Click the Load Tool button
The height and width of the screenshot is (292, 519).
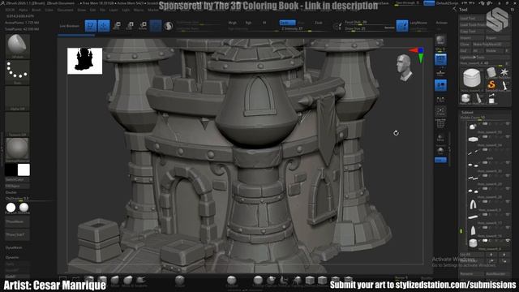pyautogui.click(x=472, y=19)
